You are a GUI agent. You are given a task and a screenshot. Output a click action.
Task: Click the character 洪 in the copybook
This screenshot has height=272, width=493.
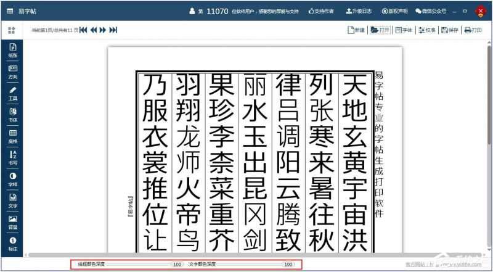coord(355,240)
